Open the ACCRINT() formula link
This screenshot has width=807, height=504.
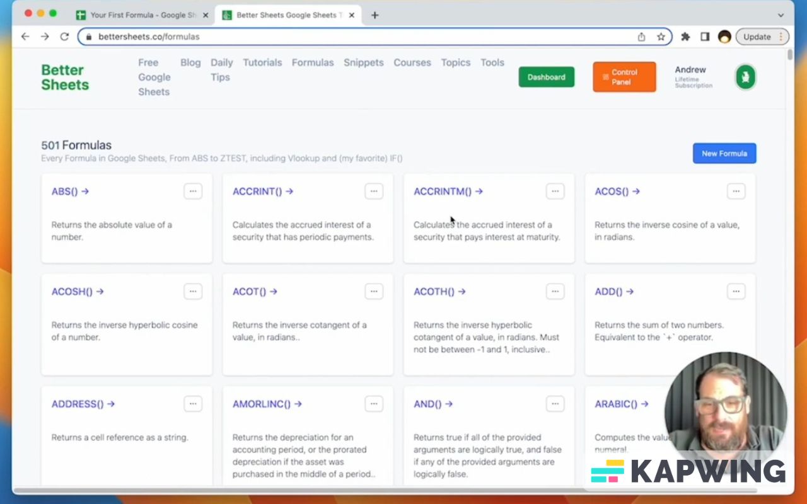(x=263, y=191)
